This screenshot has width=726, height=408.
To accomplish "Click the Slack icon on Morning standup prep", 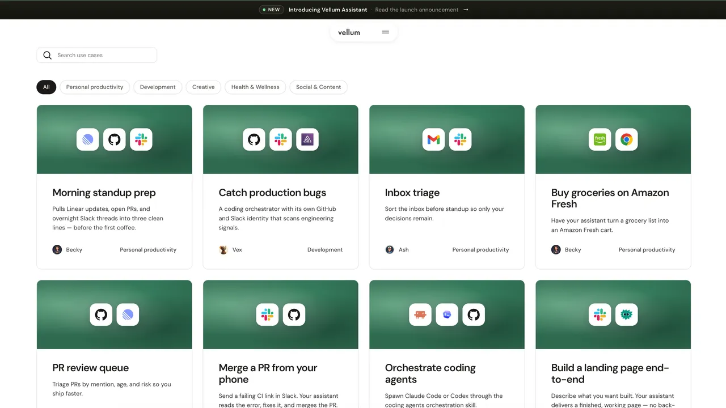I will [141, 139].
